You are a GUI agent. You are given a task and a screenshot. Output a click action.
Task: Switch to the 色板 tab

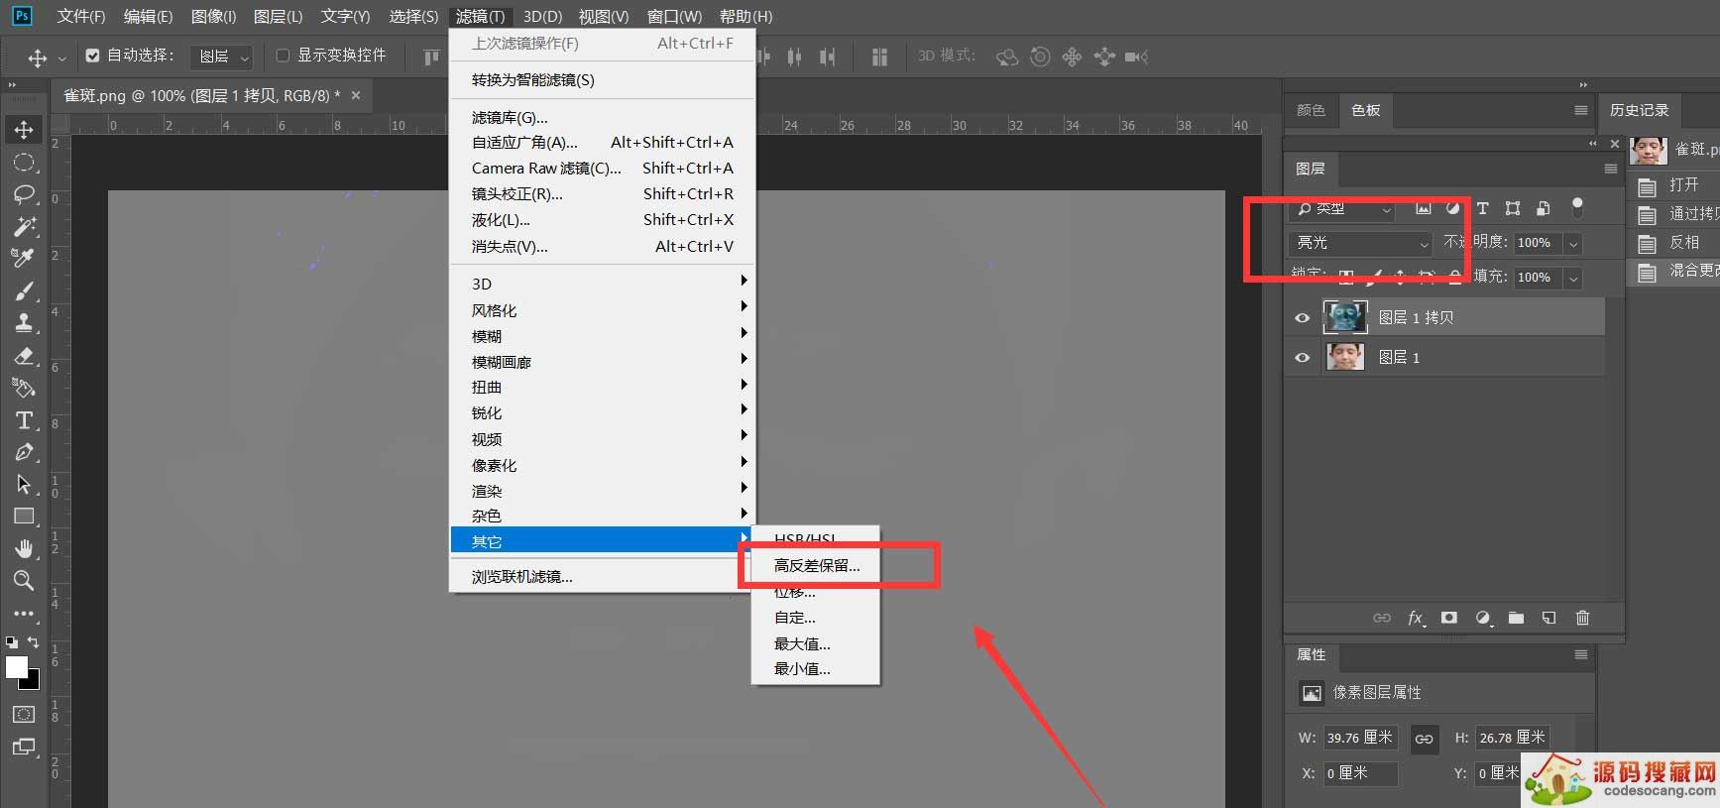click(x=1365, y=110)
